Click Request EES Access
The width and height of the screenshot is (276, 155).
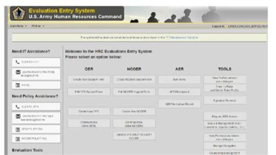[225, 116]
